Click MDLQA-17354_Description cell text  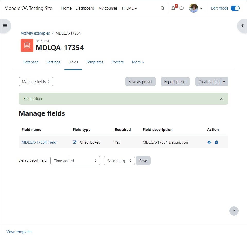tap(165, 142)
